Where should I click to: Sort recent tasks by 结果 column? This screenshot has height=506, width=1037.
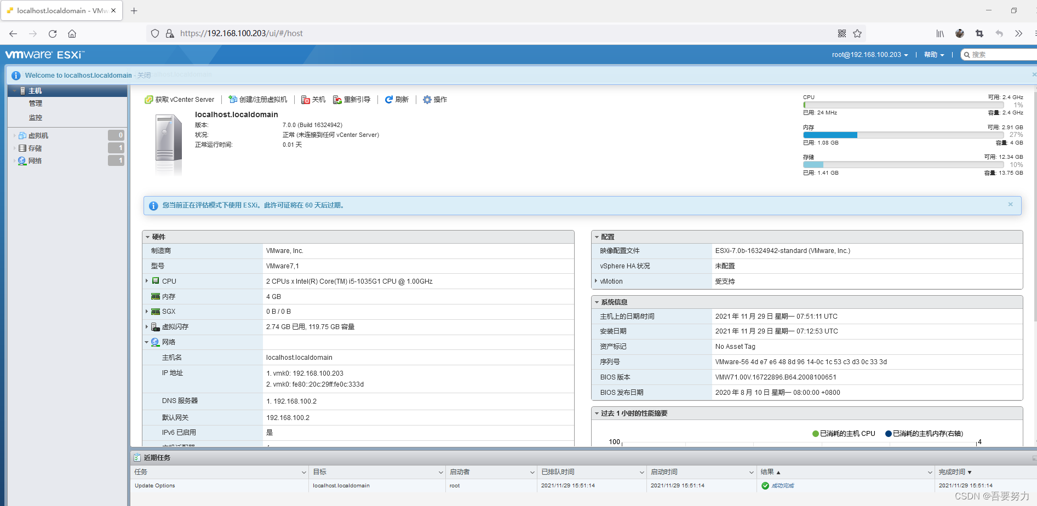(846, 472)
